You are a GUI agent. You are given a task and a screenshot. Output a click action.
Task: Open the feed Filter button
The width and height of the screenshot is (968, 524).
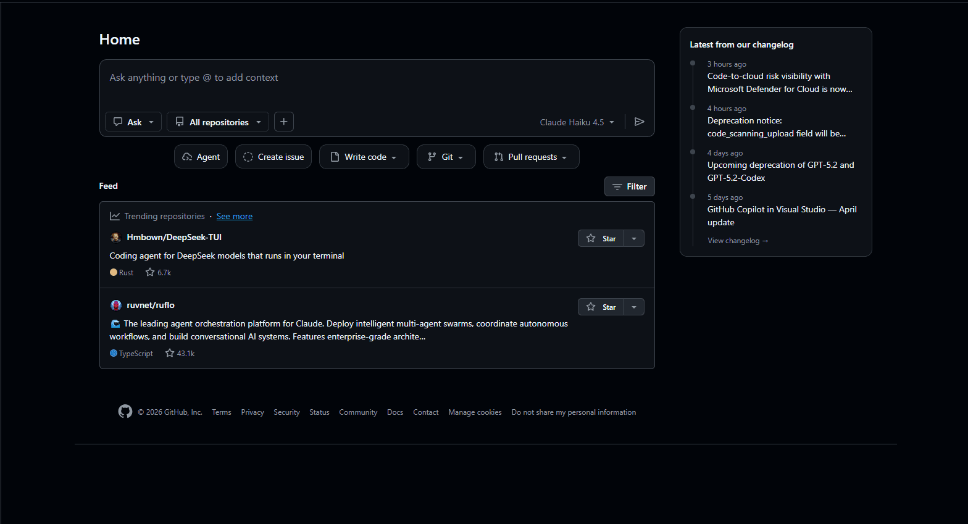(630, 186)
